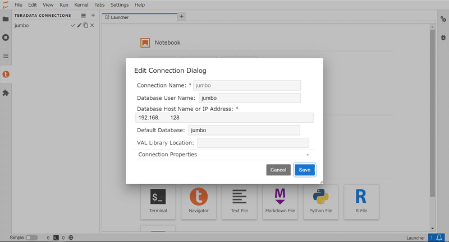Open the Run menu
Screen dimensions: 449x242
(x=64, y=5)
